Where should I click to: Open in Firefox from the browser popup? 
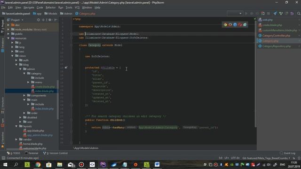click(230, 25)
